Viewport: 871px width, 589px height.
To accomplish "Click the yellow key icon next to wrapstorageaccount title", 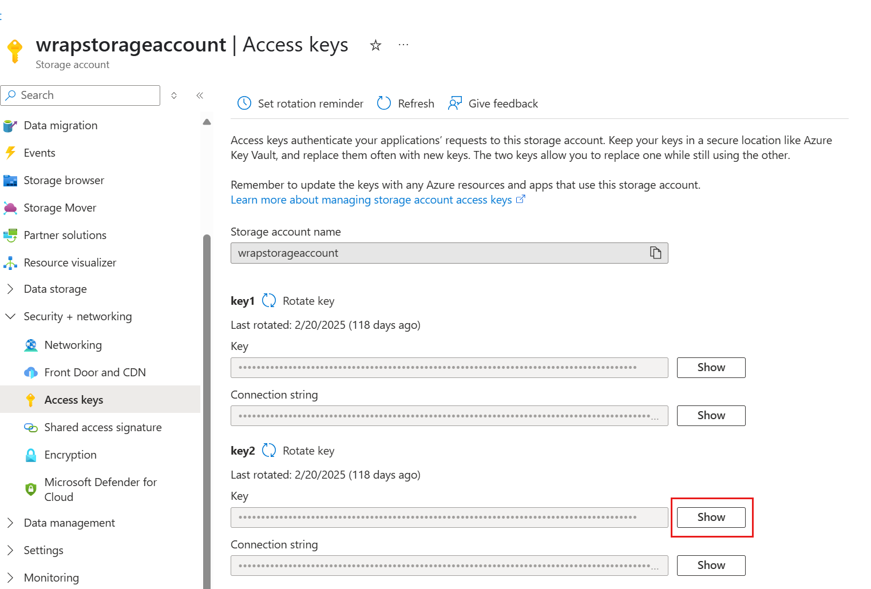I will pos(15,51).
